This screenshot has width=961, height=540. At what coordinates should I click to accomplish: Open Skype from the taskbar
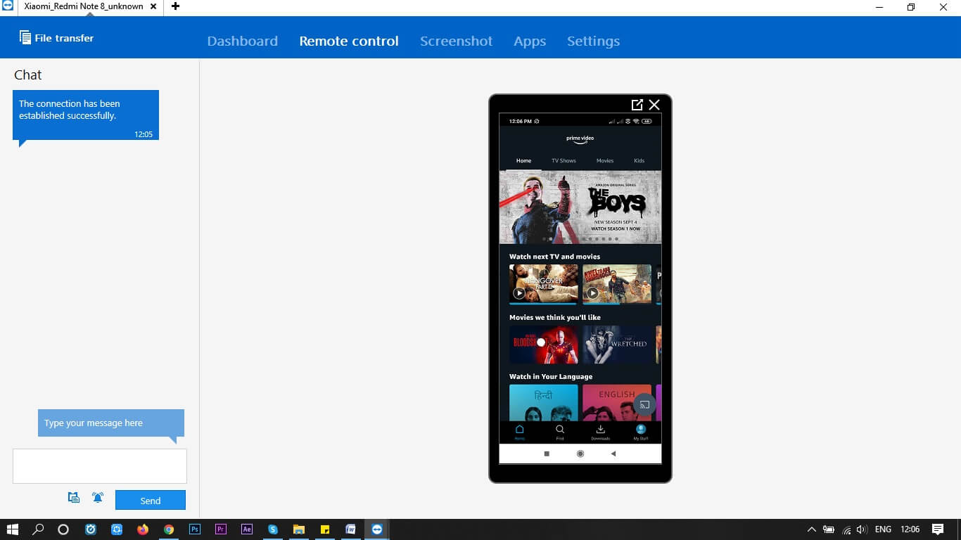tap(273, 529)
